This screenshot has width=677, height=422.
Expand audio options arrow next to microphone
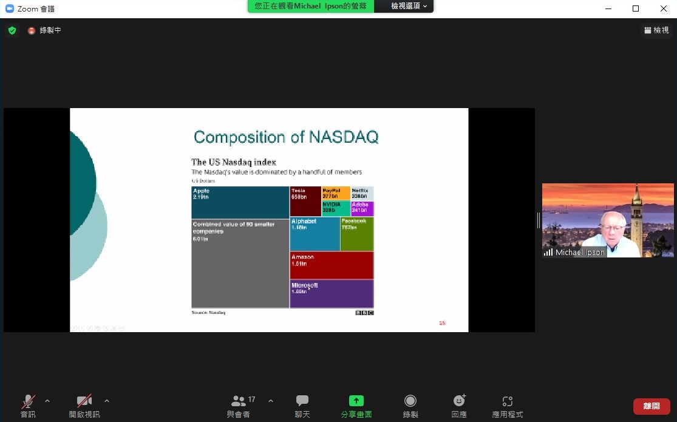[47, 401]
